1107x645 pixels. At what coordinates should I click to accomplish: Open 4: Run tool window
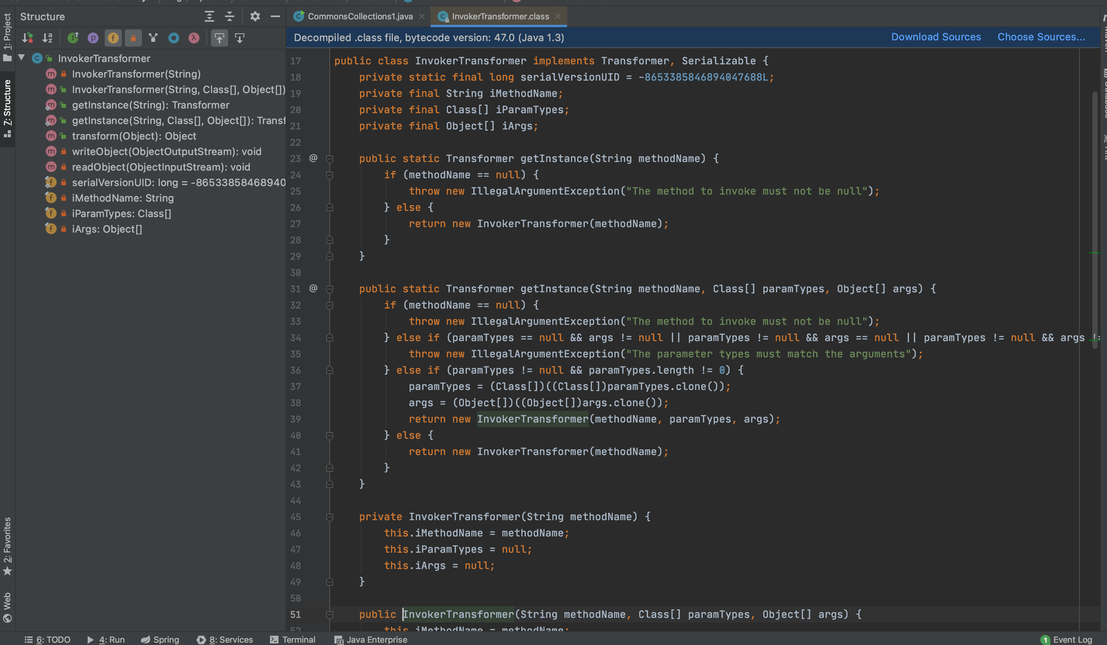[x=106, y=639]
